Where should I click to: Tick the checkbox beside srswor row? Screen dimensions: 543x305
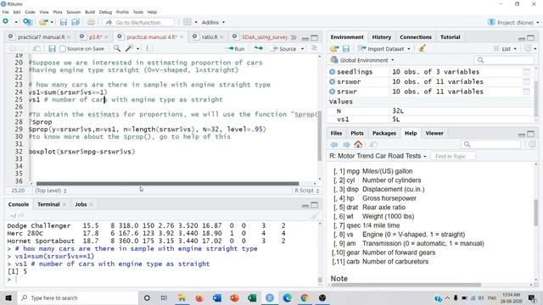point(526,81)
